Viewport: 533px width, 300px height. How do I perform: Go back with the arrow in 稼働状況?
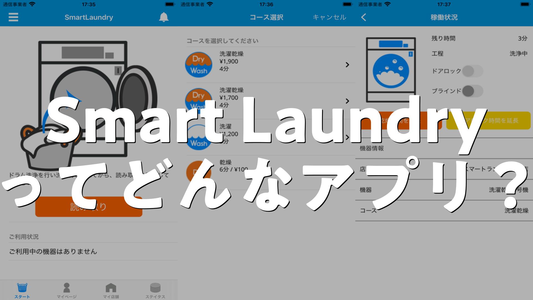[x=364, y=17]
